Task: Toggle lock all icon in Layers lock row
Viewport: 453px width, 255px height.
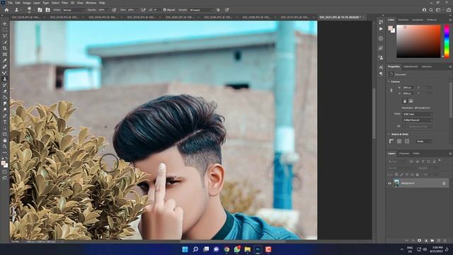Action: pos(417,175)
